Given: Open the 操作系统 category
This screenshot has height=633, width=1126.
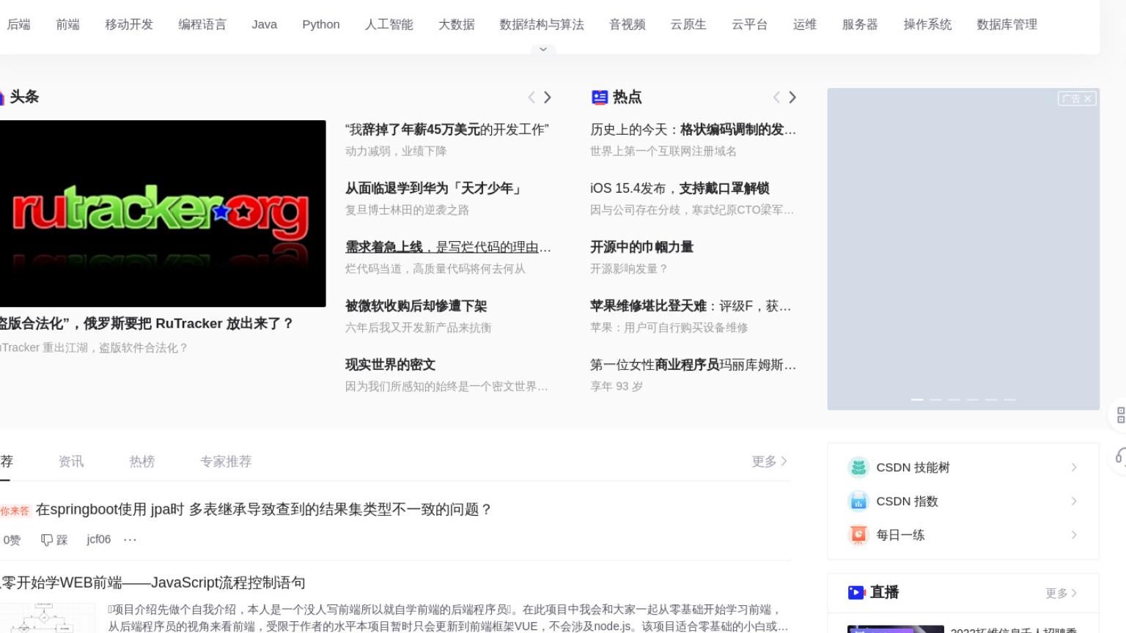Looking at the screenshot, I should 927,24.
